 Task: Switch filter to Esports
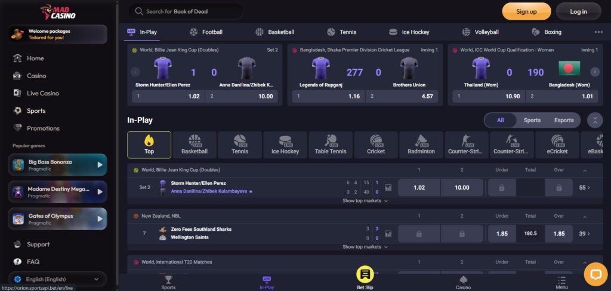click(x=563, y=120)
